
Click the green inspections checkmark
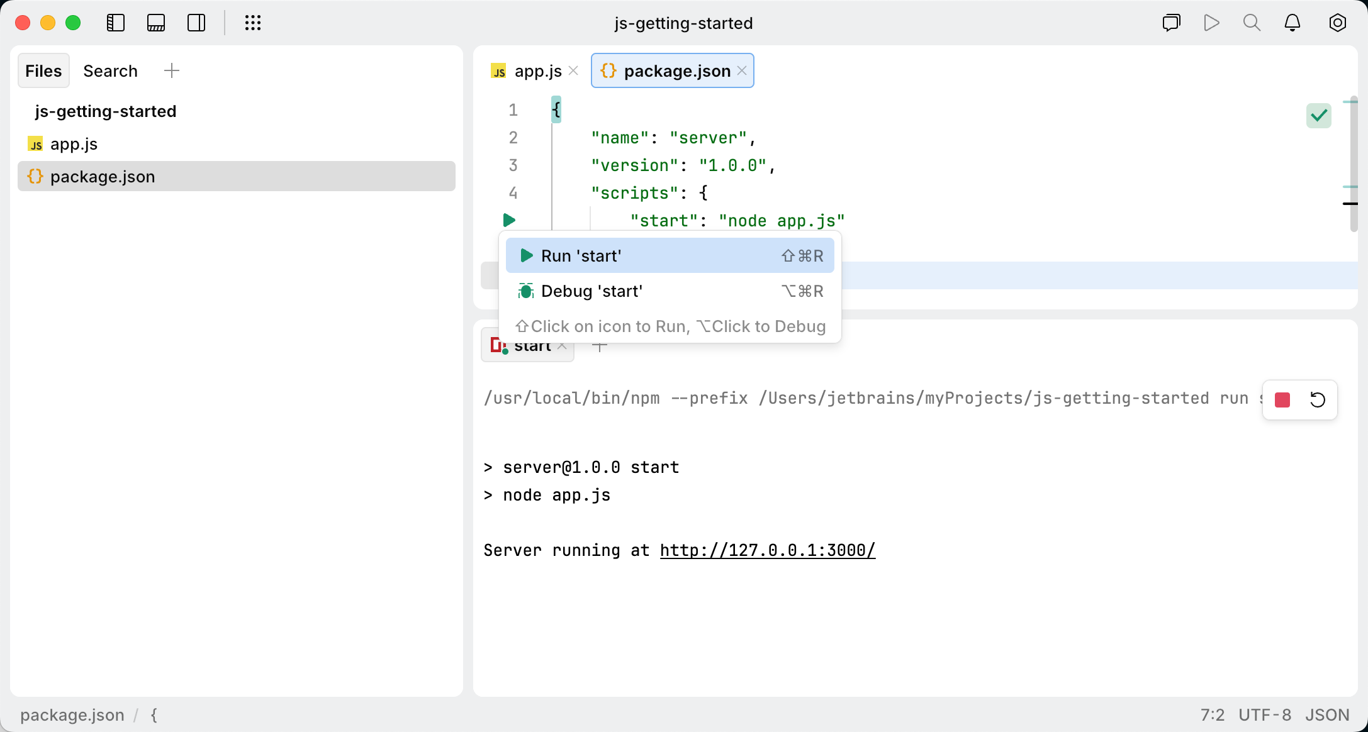(1319, 115)
